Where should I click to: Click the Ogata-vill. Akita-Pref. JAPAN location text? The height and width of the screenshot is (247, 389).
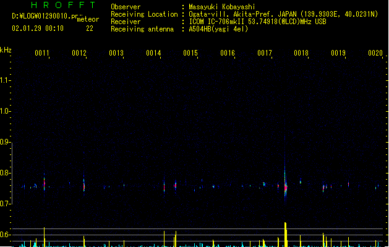click(x=283, y=14)
